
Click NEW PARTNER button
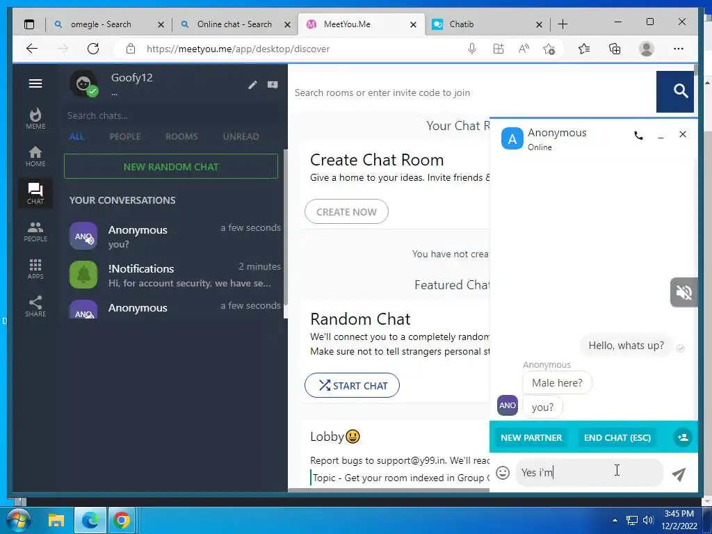pos(531,438)
